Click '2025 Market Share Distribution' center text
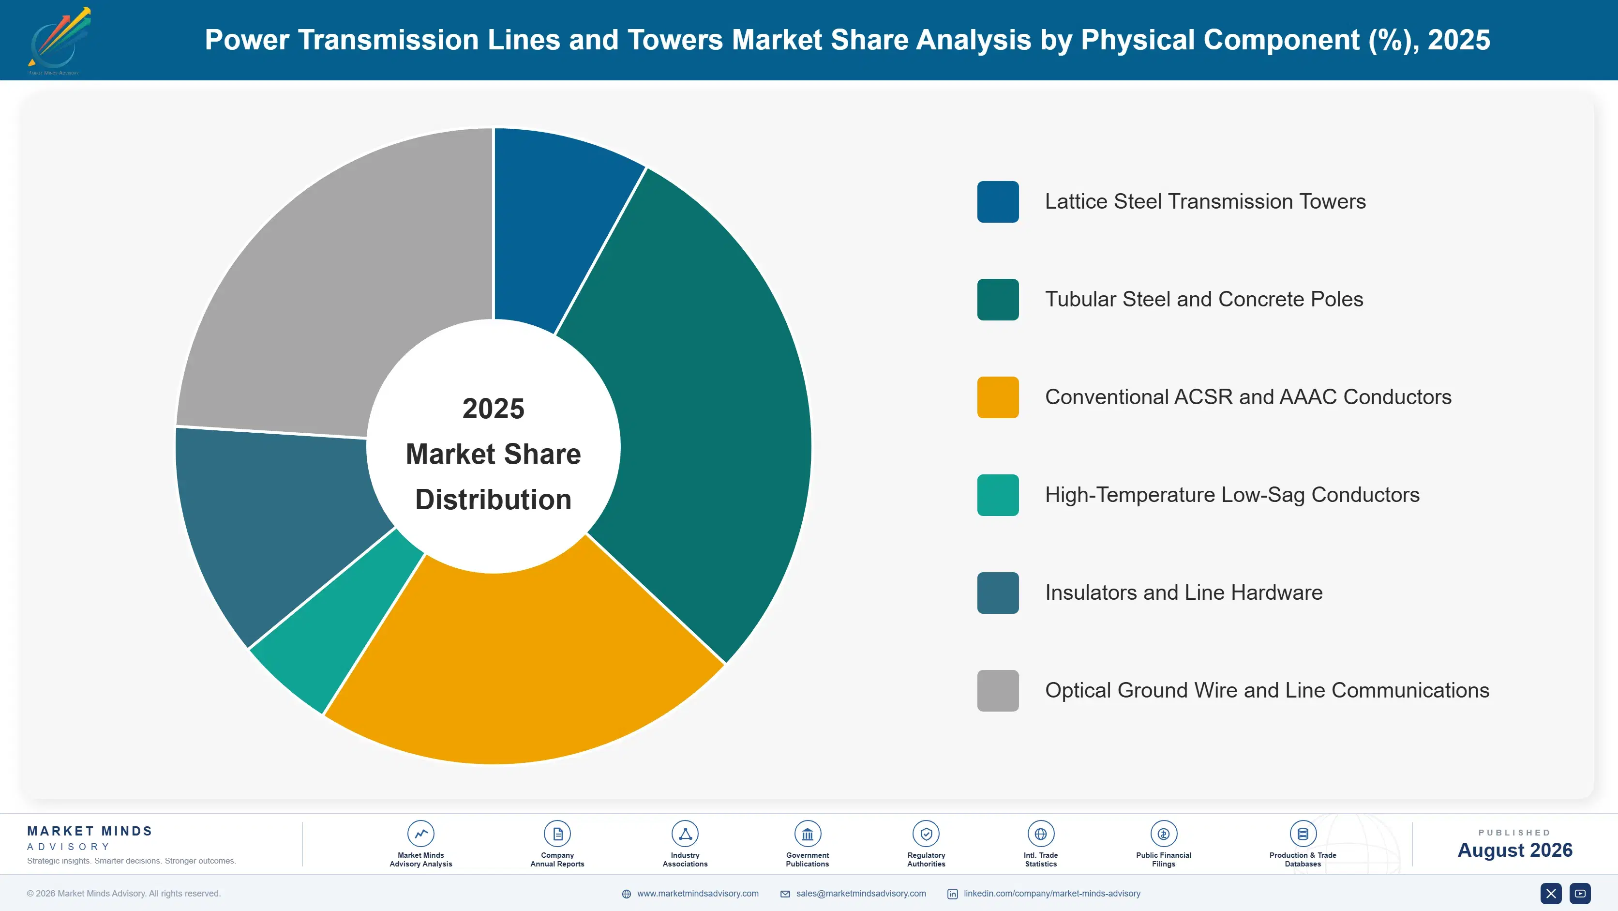 pos(494,454)
